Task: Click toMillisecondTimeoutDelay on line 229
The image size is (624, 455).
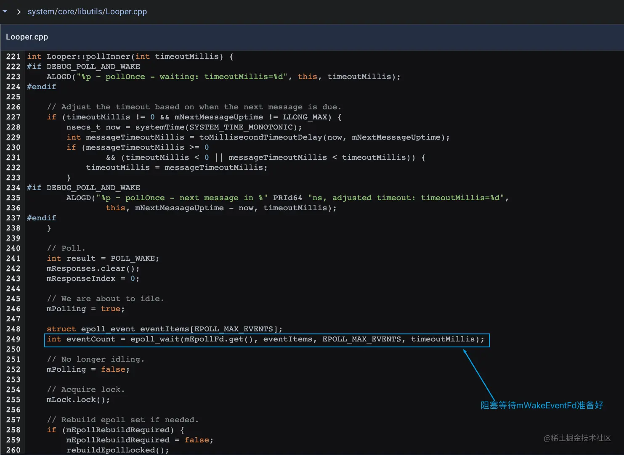Action: coord(260,137)
